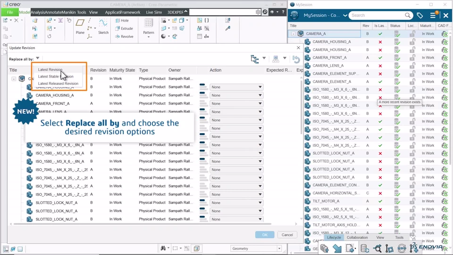This screenshot has height=255, width=453.
Task: Expand the MySession title dropdown chevron
Action: [x=345, y=15]
